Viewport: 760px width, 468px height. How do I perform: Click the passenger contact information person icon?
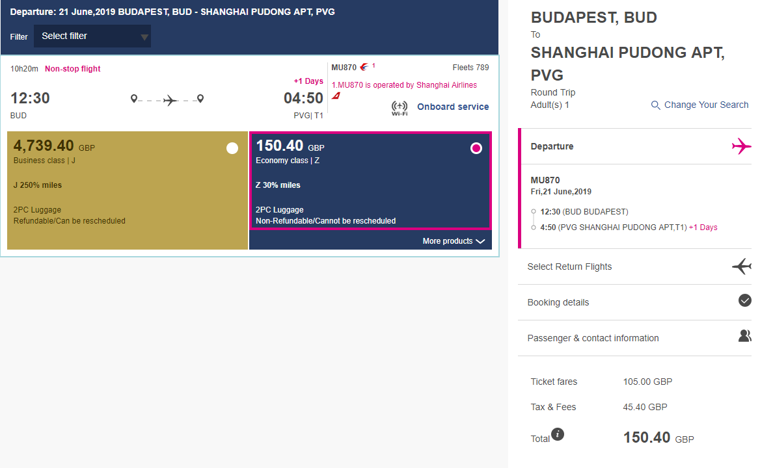pos(744,335)
